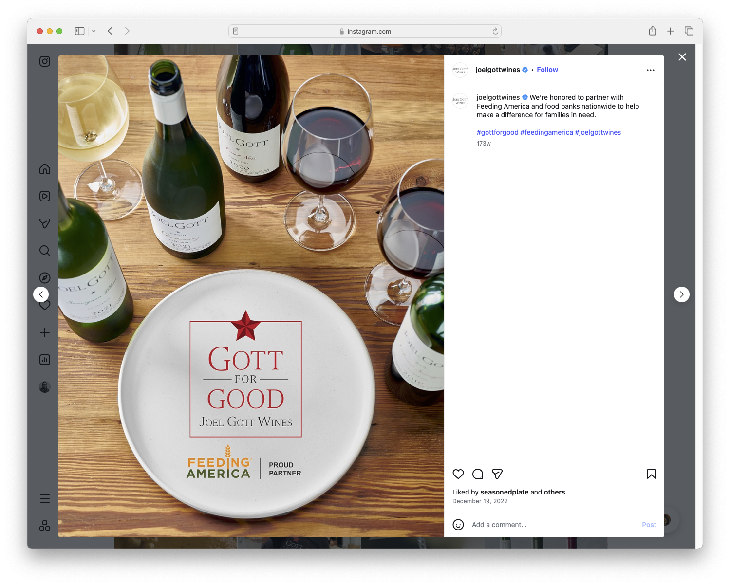730x585 pixels.
Task: Toggle the Safari sidebar
Action: [x=80, y=31]
